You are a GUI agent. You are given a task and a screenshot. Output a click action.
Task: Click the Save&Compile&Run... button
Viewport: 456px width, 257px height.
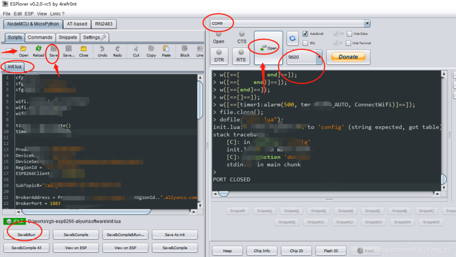click(126, 234)
